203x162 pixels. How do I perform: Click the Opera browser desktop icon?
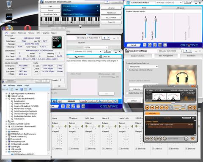pos(27,27)
